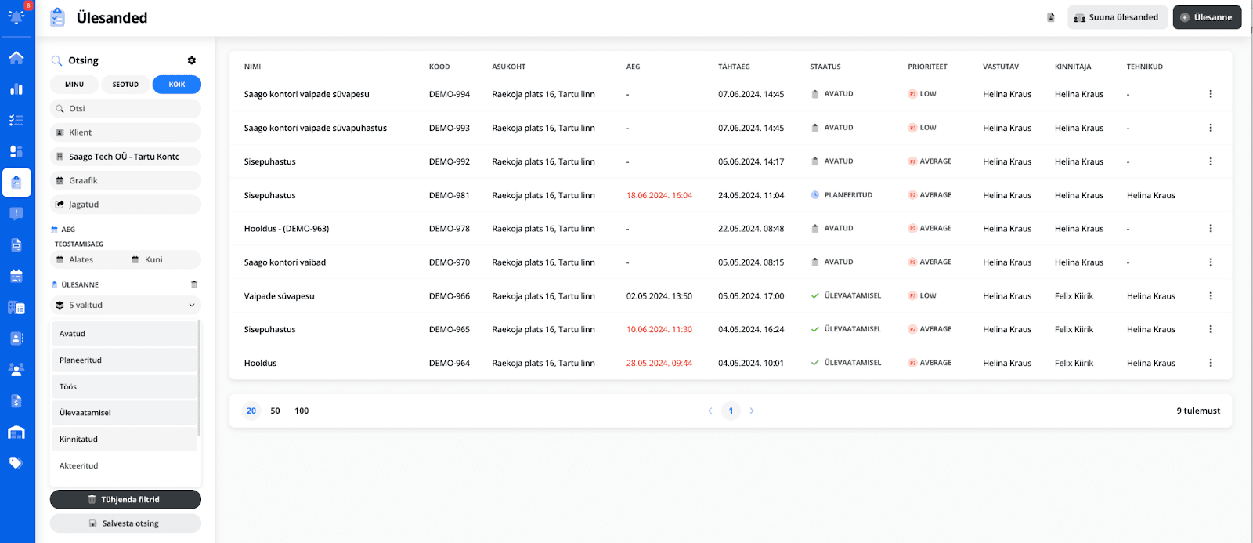Screen dimensions: 1253x543
Task: Open the warehouse sidebar icon
Action: [x=16, y=433]
